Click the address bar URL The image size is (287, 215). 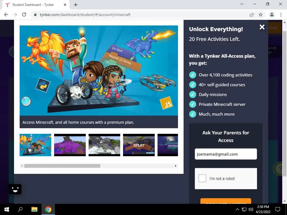85,15
